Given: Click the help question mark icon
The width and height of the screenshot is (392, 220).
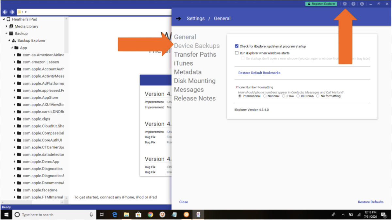Looking at the screenshot, I should point(353,4).
